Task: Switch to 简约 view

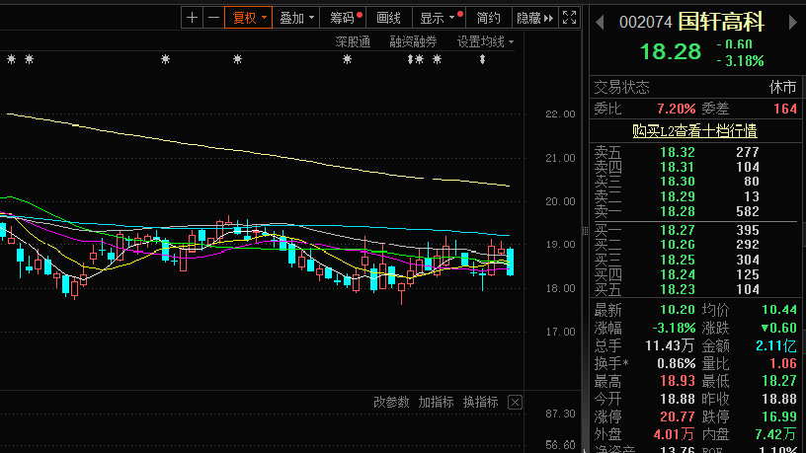Action: [488, 18]
